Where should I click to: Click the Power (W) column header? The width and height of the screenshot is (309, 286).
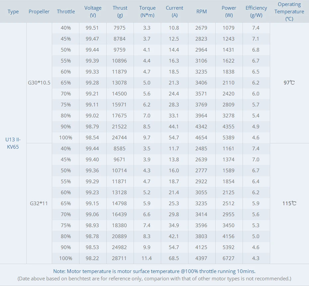(x=229, y=12)
